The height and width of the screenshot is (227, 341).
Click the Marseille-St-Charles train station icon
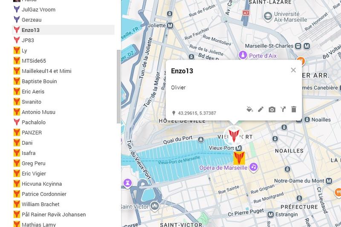tap(298, 46)
